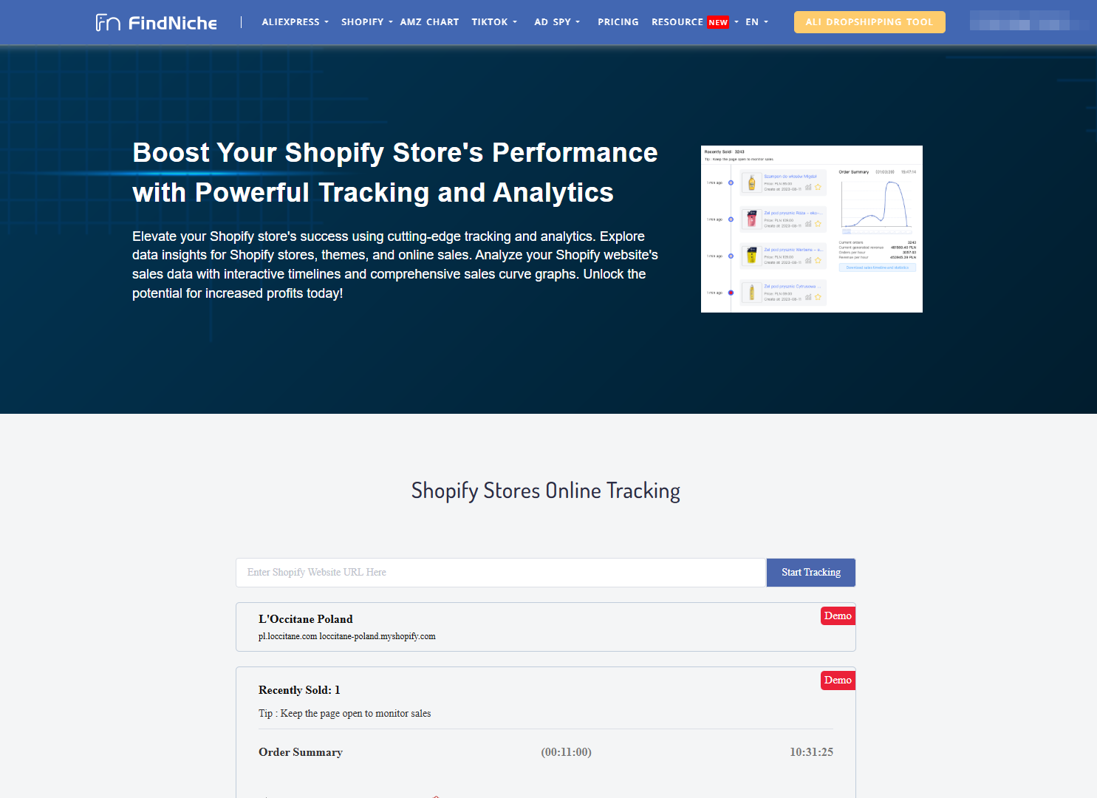
Task: Open the sales chart icon beside Szampon do włosów Migdał
Action: pos(808,188)
